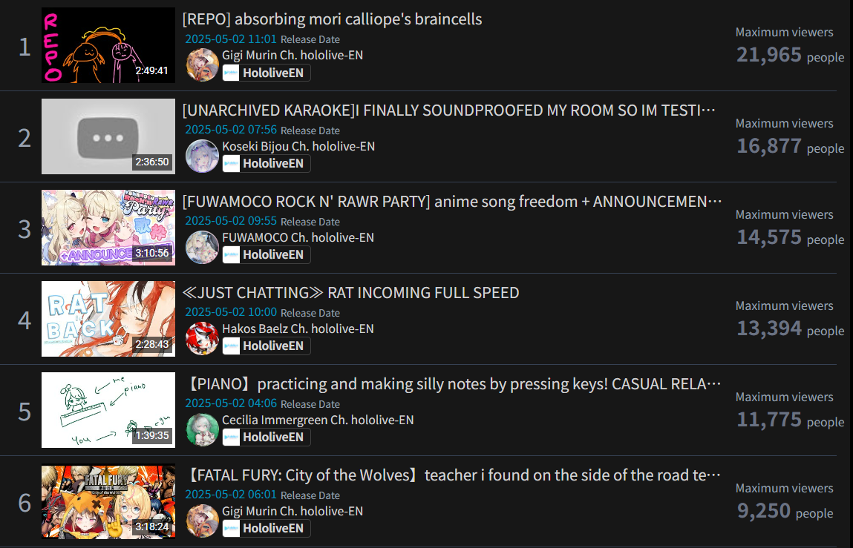Open Fatal Fury stream thumbnail

[108, 501]
